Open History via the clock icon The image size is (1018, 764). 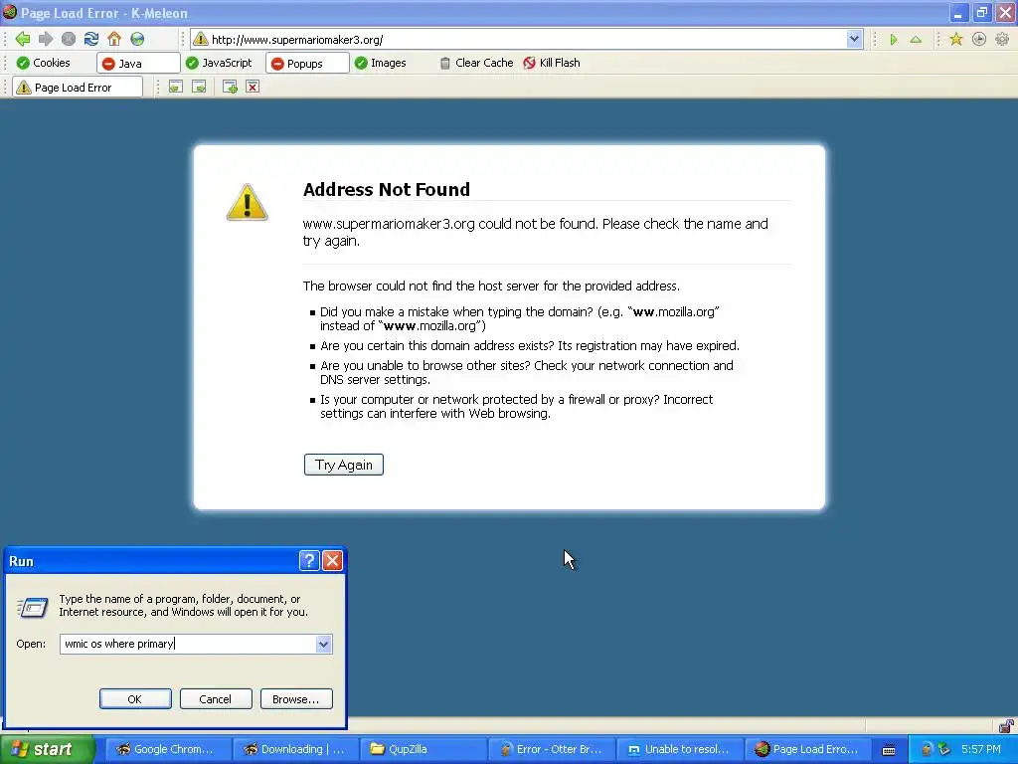click(979, 40)
